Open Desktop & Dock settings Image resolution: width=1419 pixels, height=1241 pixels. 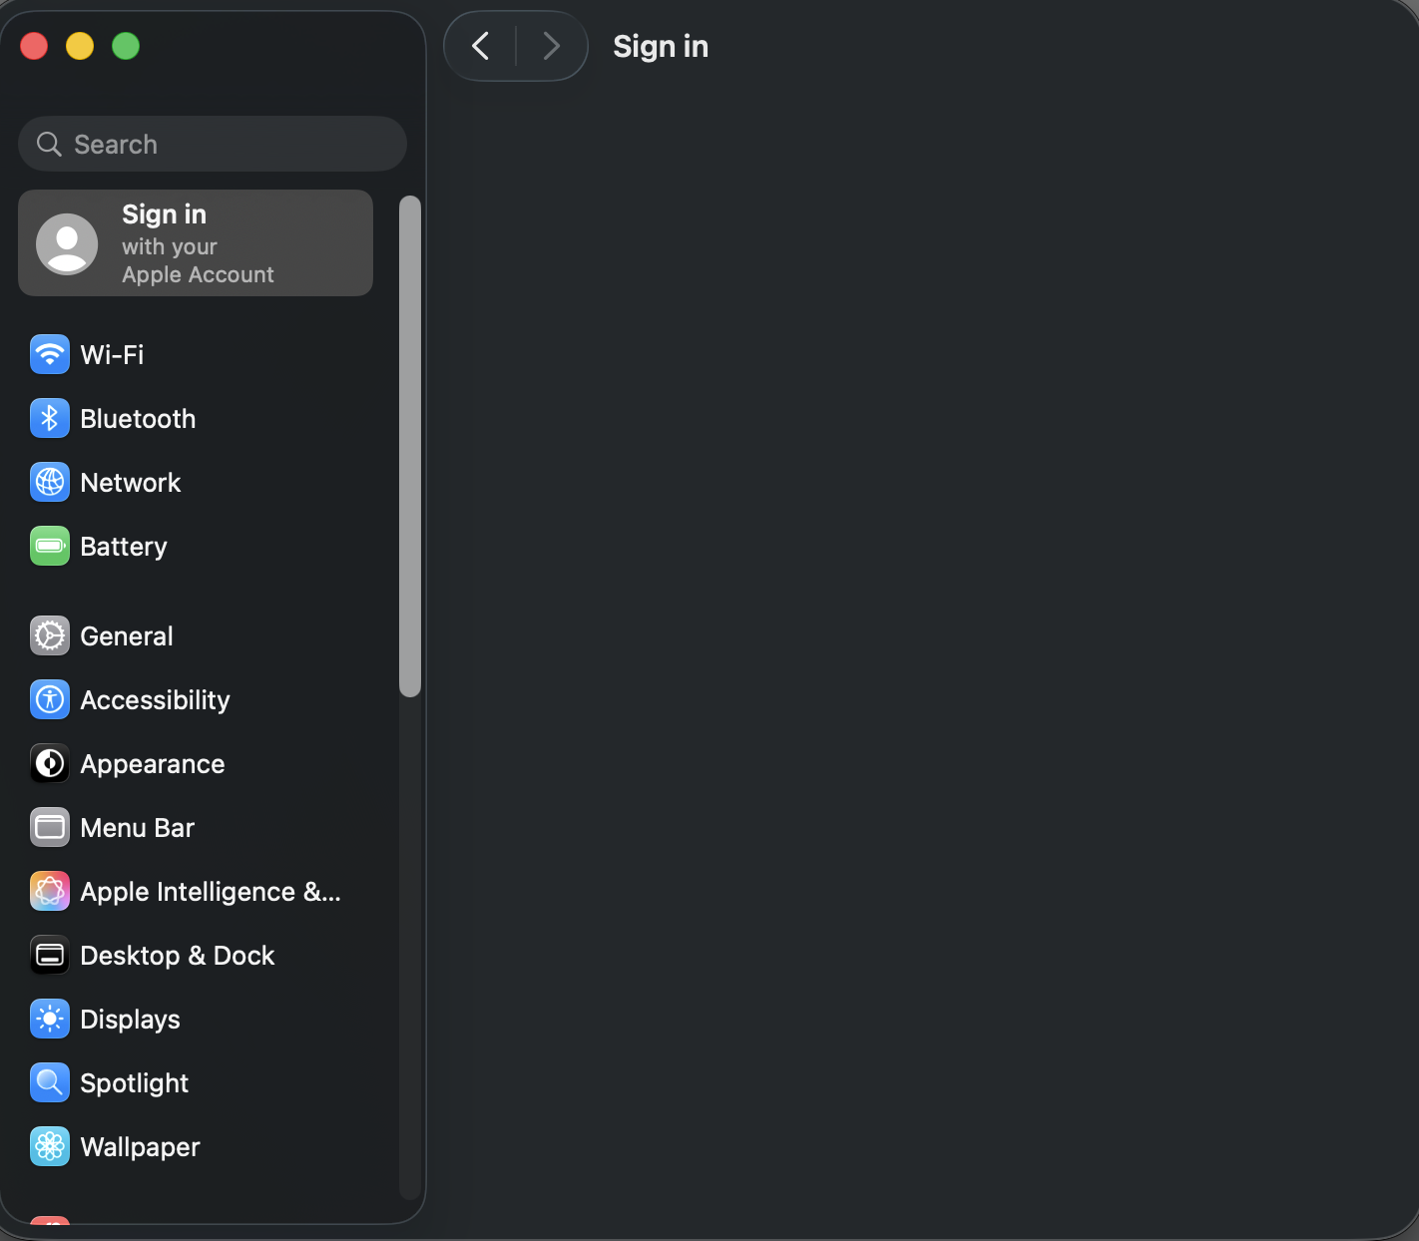coord(177,956)
